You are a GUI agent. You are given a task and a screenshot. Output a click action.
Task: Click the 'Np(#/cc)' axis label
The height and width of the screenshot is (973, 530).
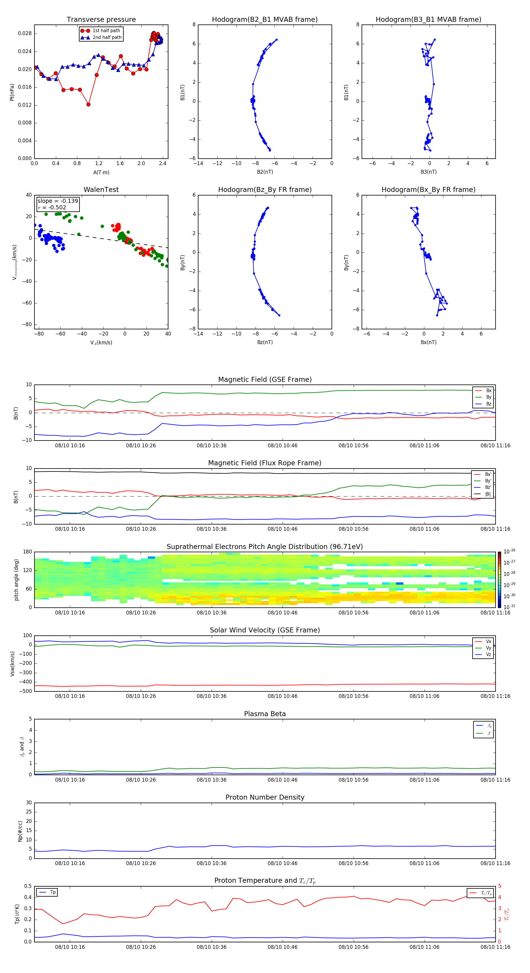tap(20, 831)
